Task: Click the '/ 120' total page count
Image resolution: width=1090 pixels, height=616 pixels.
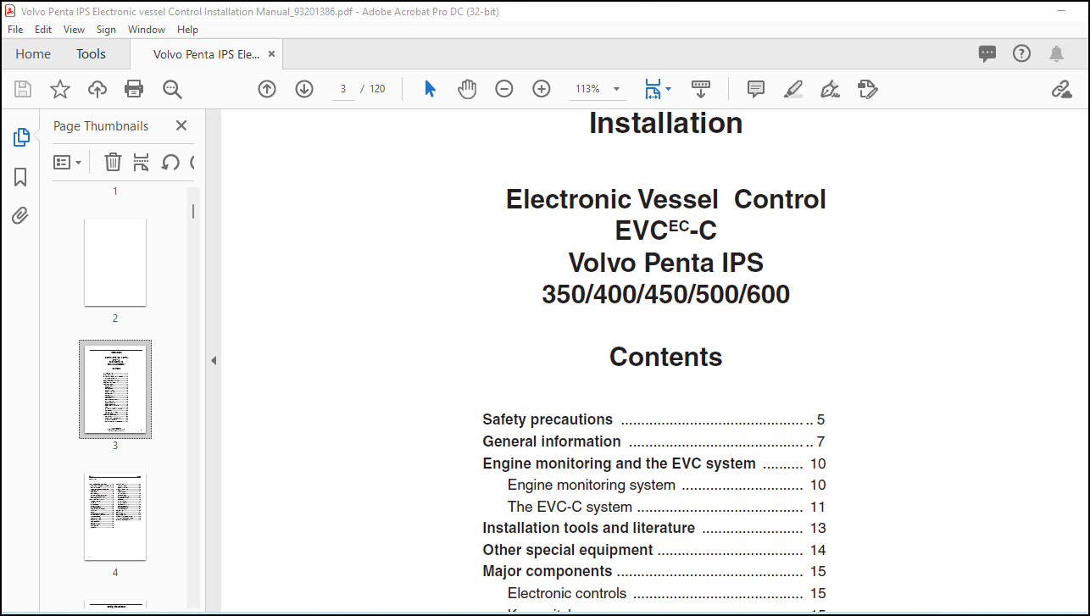Action: pos(373,89)
